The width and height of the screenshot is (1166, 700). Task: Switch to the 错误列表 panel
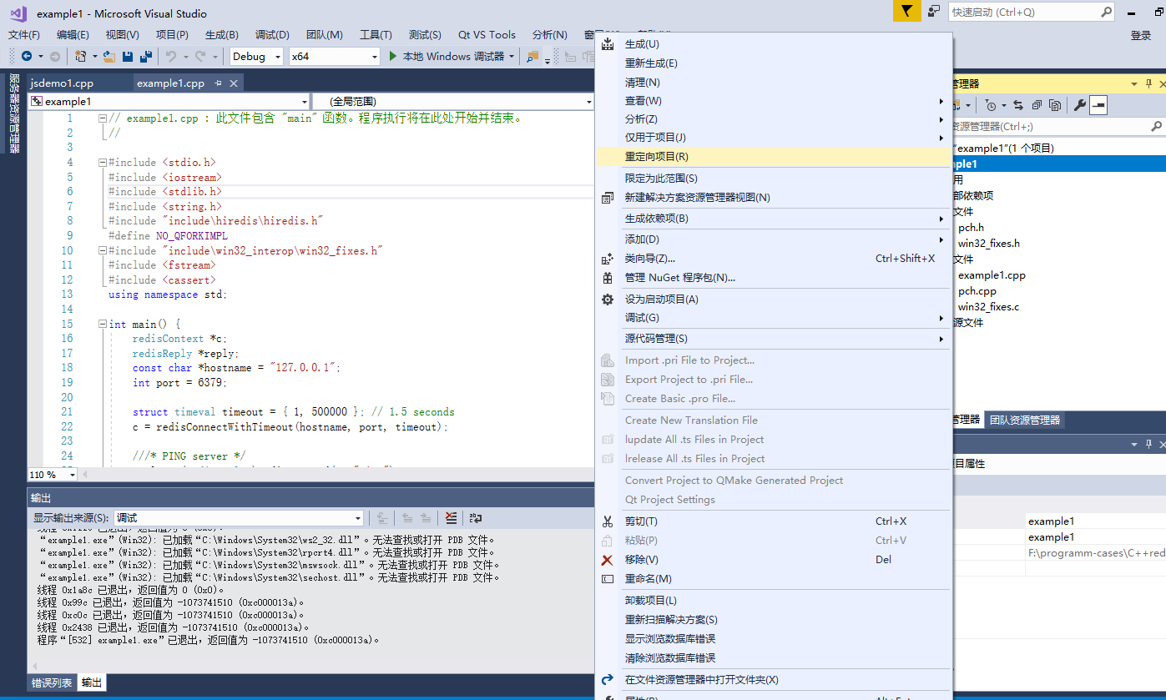52,682
